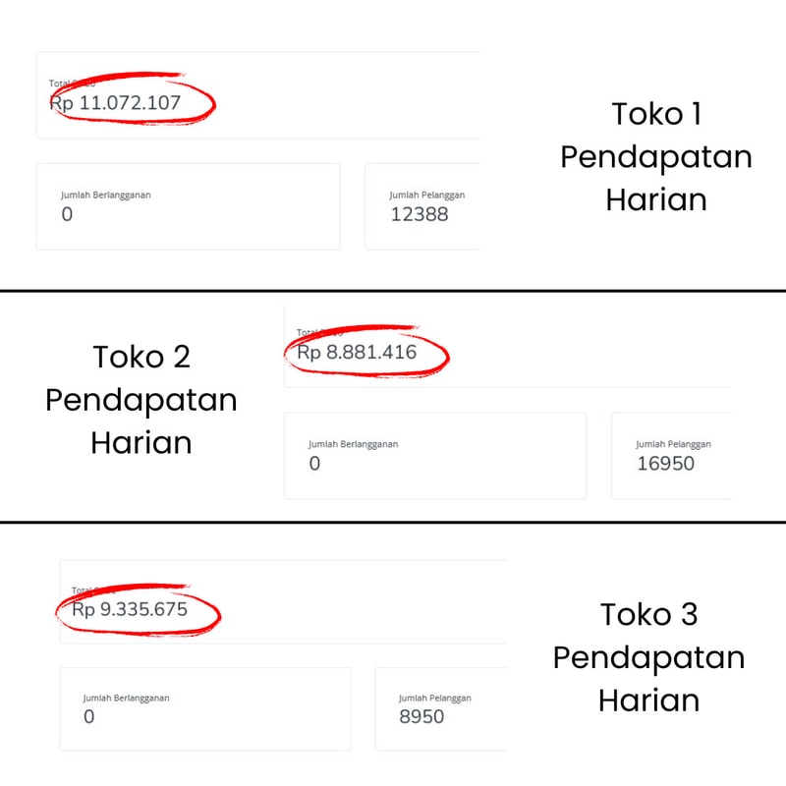Click the divider line below Toko 1
Image resolution: width=786 pixels, height=786 pixels.
coord(393,290)
